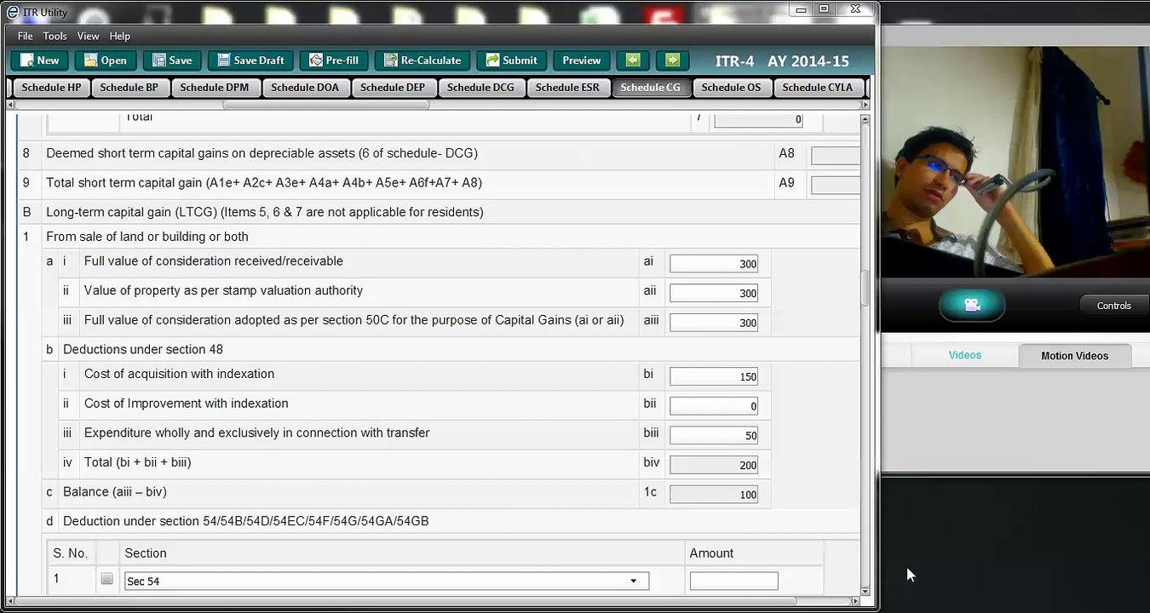Click the 'Section' column header

point(146,553)
